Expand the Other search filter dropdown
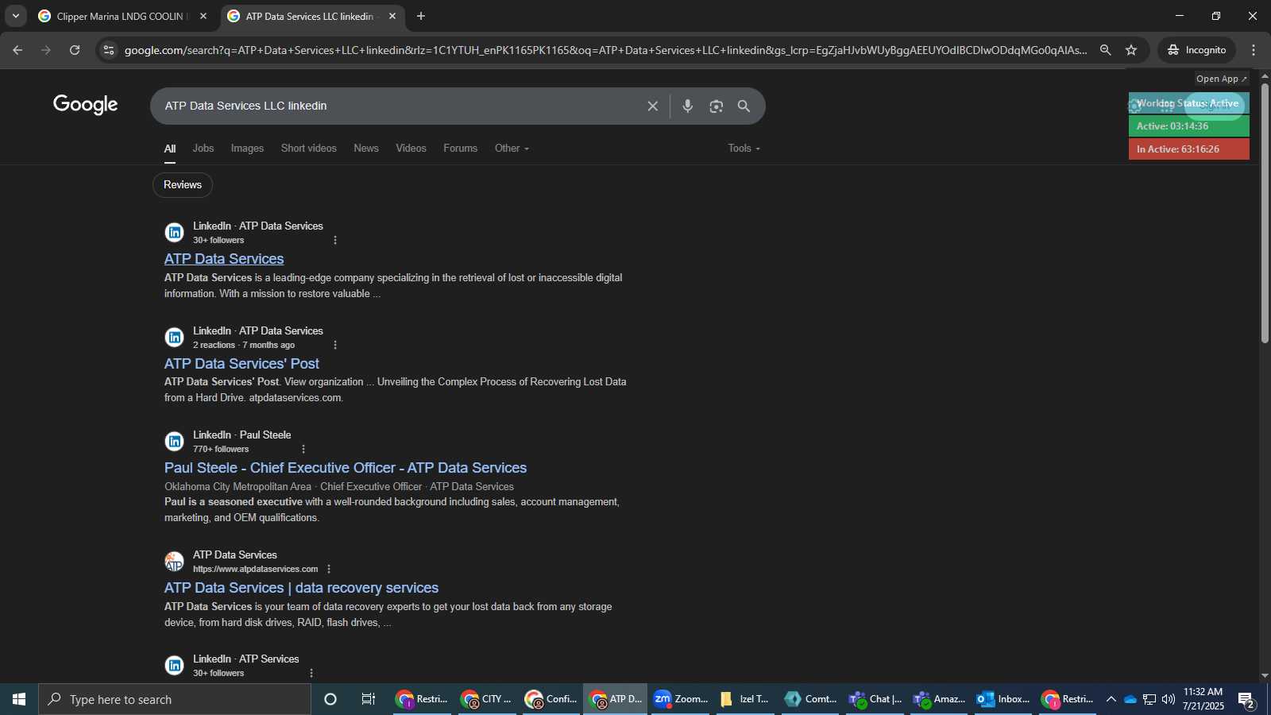This screenshot has width=1271, height=715. click(512, 149)
